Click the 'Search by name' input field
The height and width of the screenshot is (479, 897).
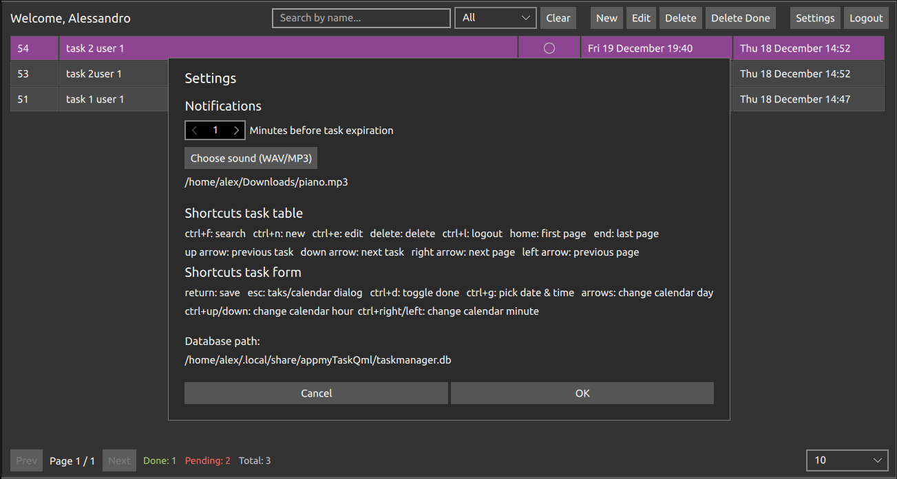[x=361, y=18]
